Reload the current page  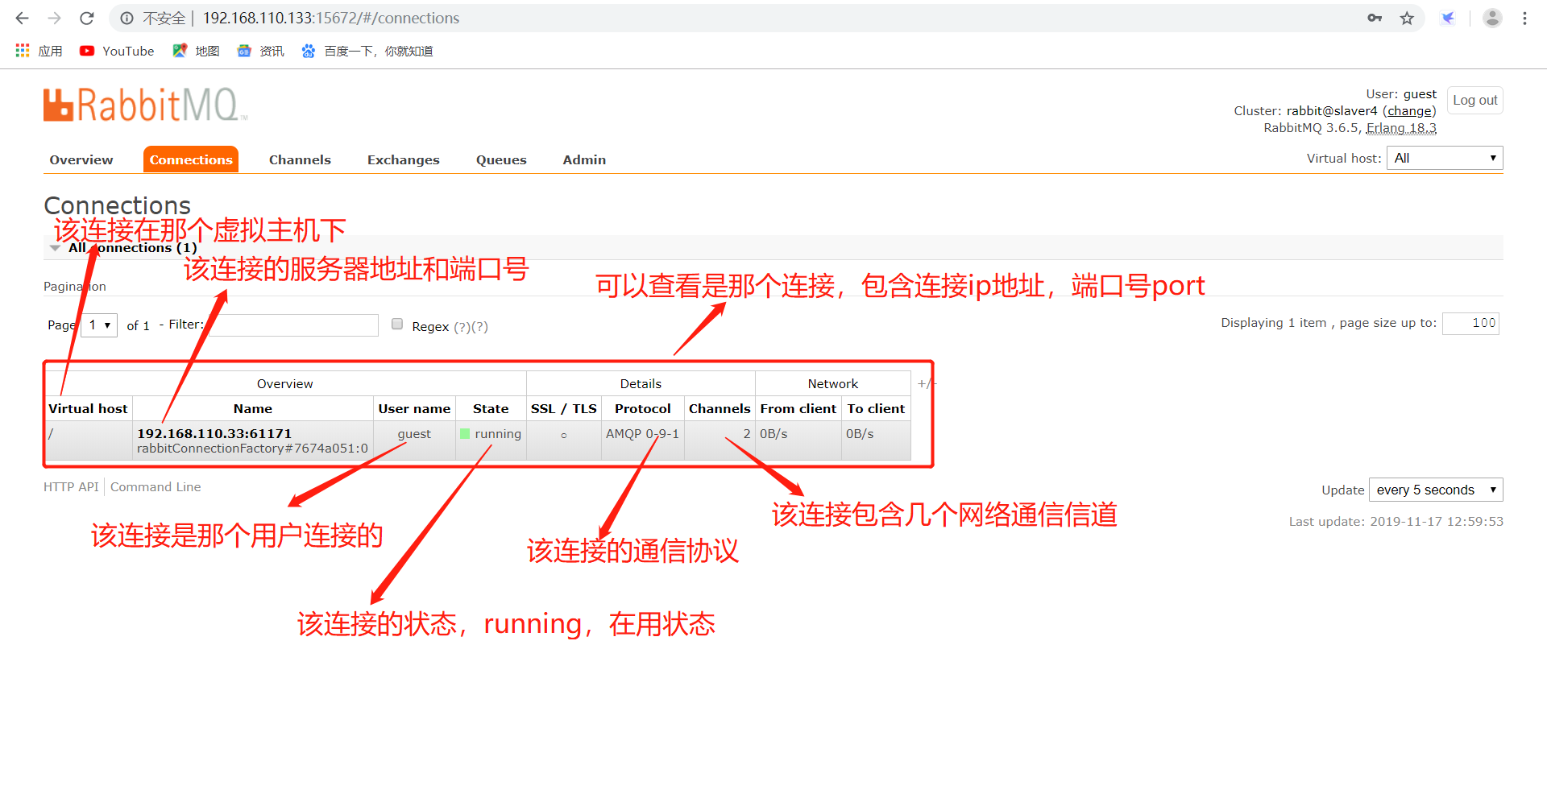pos(87,18)
